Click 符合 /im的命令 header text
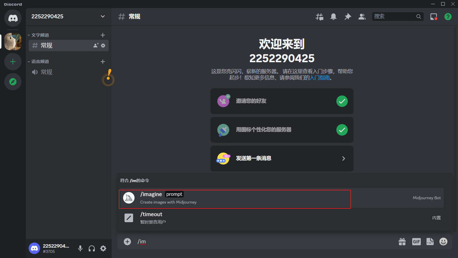Viewport: 458px width, 258px height. (x=135, y=181)
